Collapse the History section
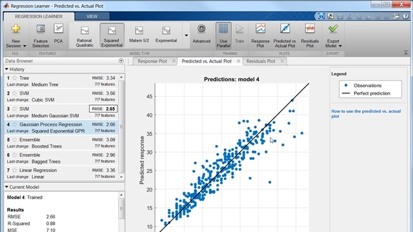The height and width of the screenshot is (232, 413). [6, 69]
